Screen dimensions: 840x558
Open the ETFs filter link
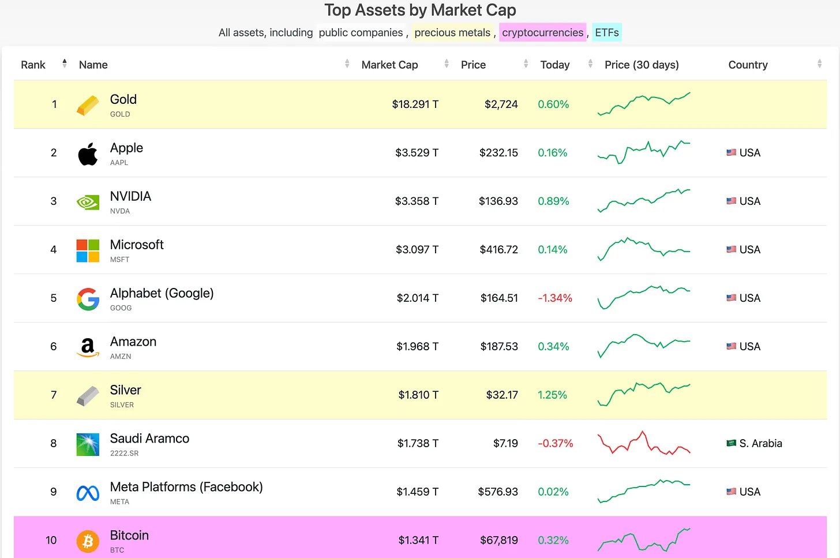coord(607,32)
